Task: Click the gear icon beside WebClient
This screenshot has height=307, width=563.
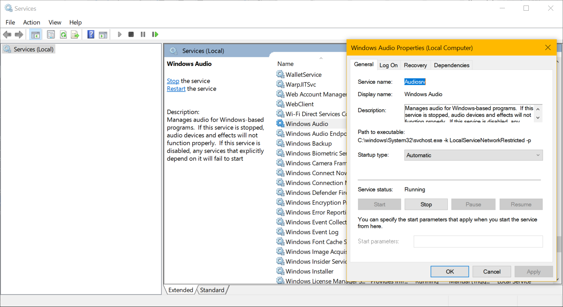Action: pyautogui.click(x=280, y=104)
